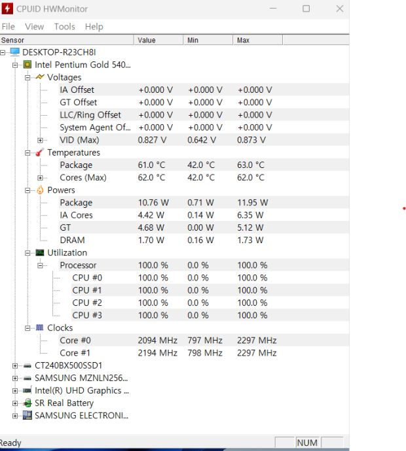Collapse the Processor utilization node
Screen dimensions: 406x451
[x=40, y=265]
